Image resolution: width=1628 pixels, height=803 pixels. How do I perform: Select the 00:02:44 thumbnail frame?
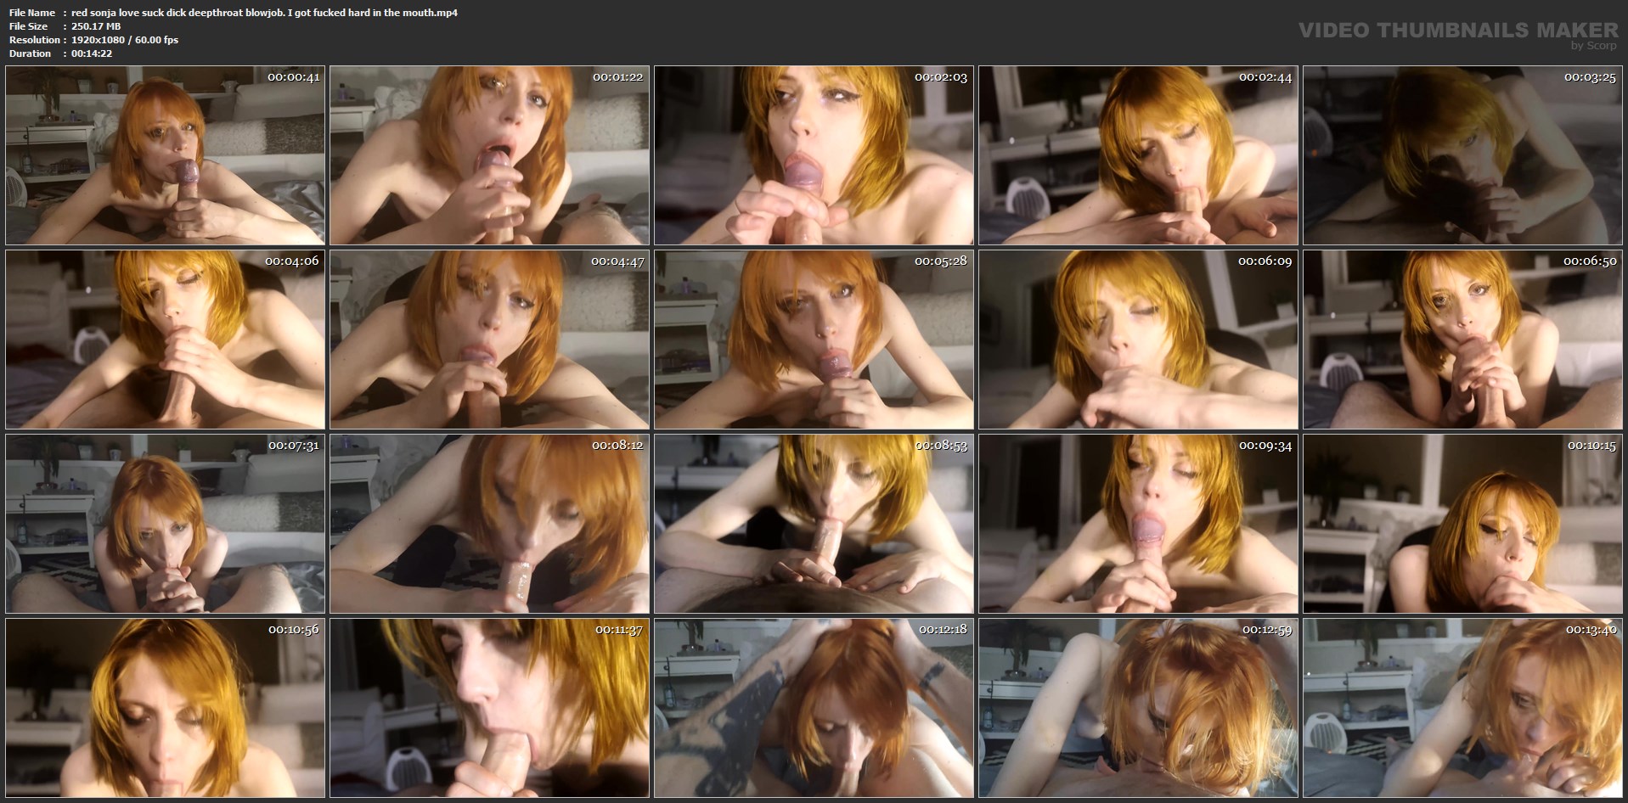[x=1138, y=155]
